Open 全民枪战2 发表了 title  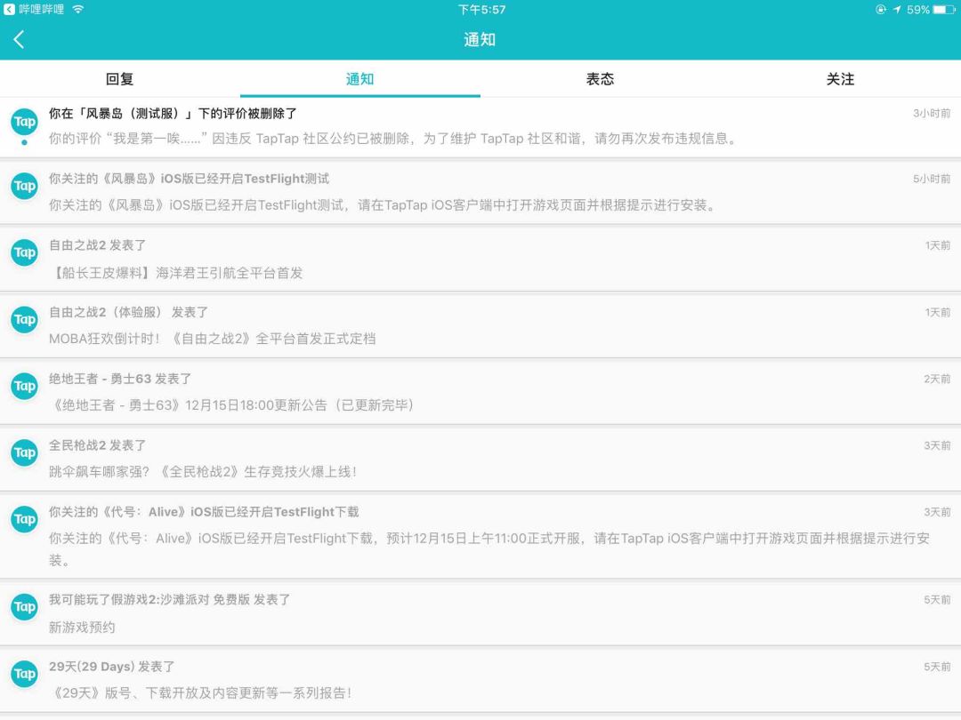[x=98, y=445]
